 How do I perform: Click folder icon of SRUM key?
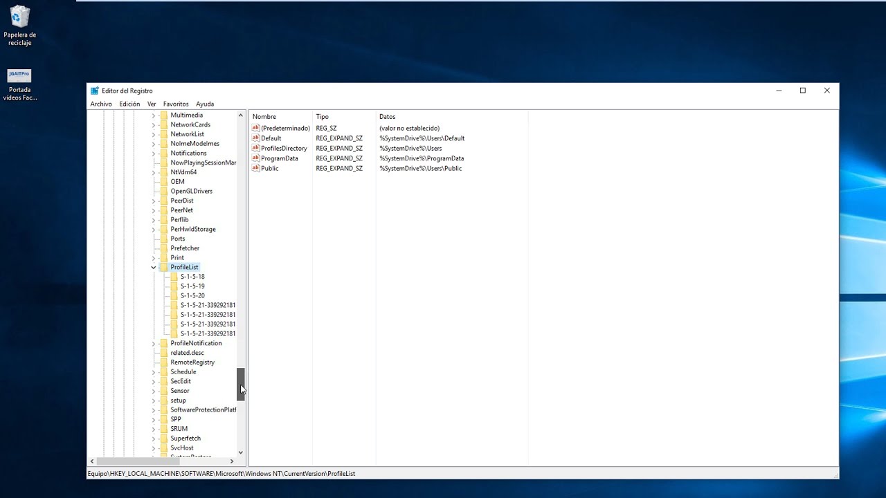(164, 429)
